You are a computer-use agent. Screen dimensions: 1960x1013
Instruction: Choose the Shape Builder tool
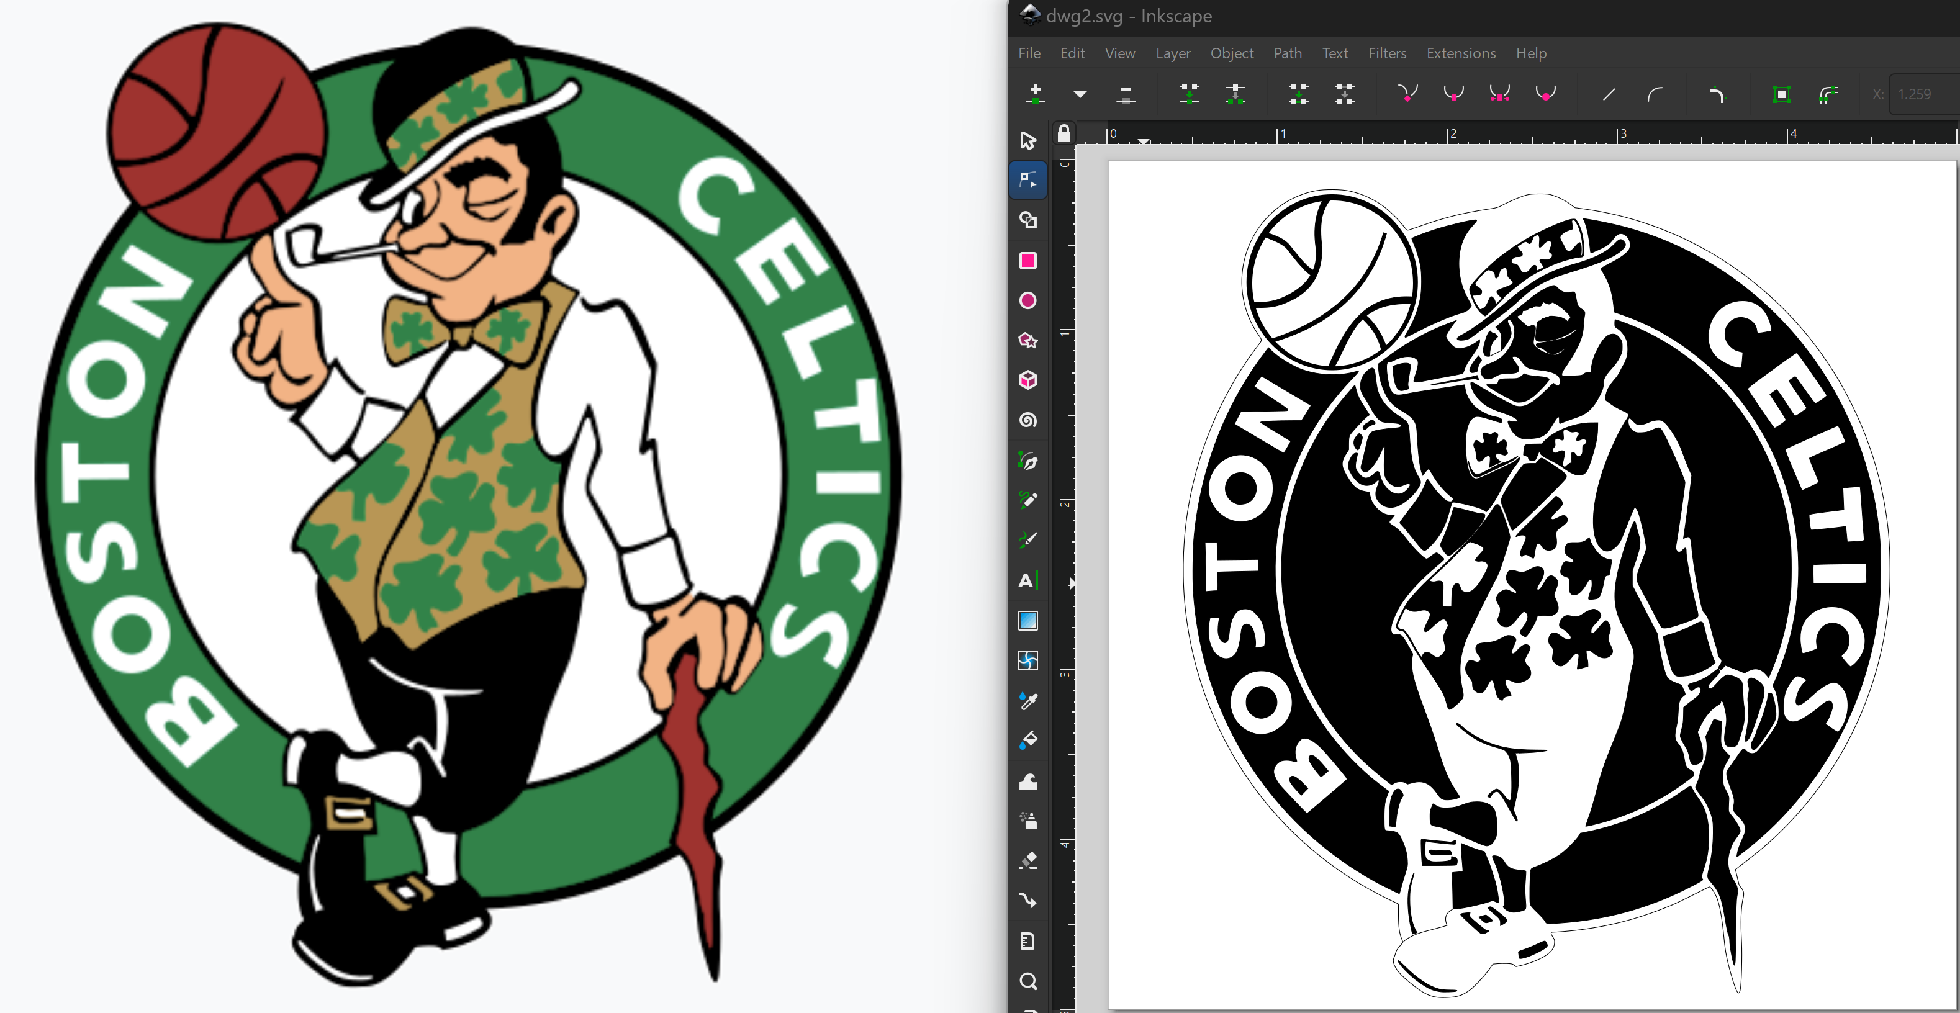[1028, 220]
